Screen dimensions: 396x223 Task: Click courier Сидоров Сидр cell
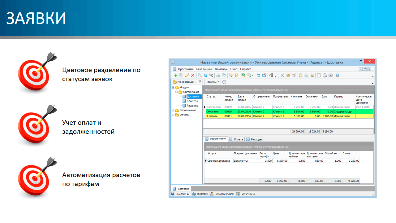344,111
